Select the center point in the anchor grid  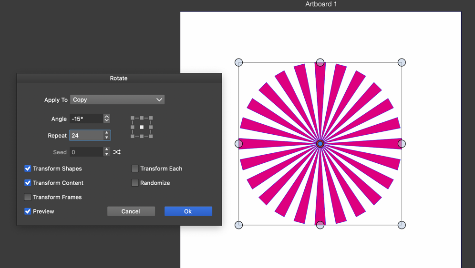click(x=142, y=127)
